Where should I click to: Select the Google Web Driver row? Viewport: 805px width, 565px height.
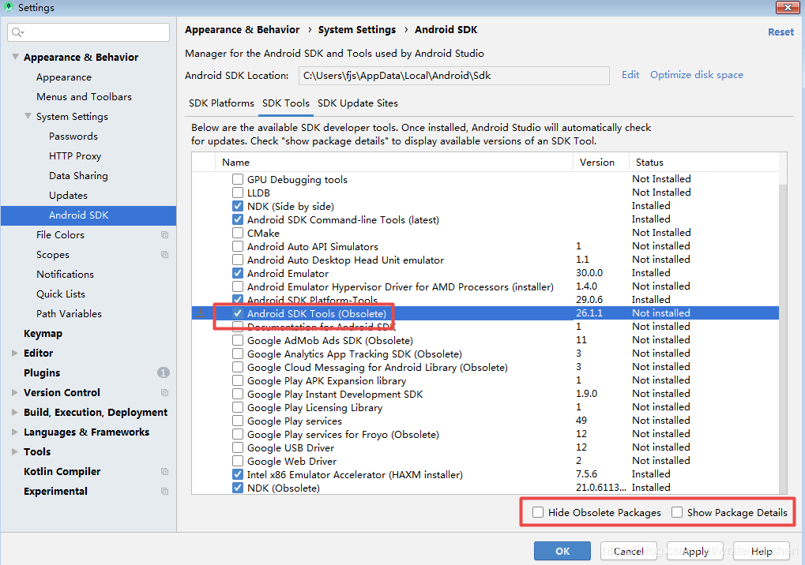pyautogui.click(x=485, y=461)
